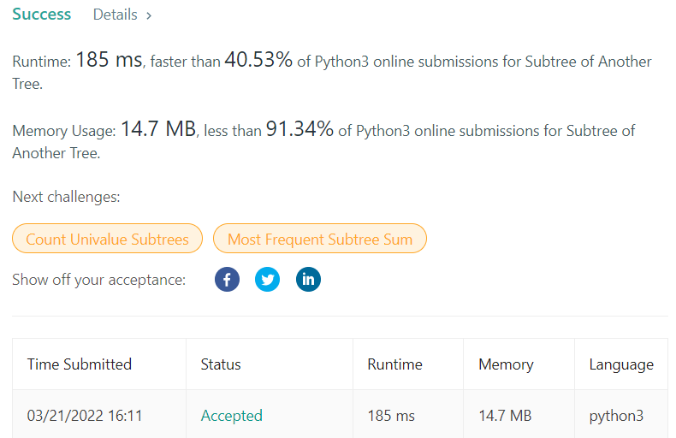The height and width of the screenshot is (438, 676).
Task: Expand details using the chevron arrow
Action: [149, 15]
